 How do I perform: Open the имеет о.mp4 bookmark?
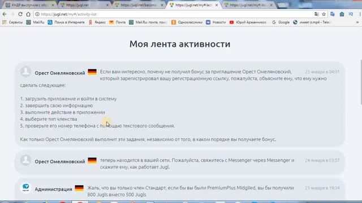[312, 23]
